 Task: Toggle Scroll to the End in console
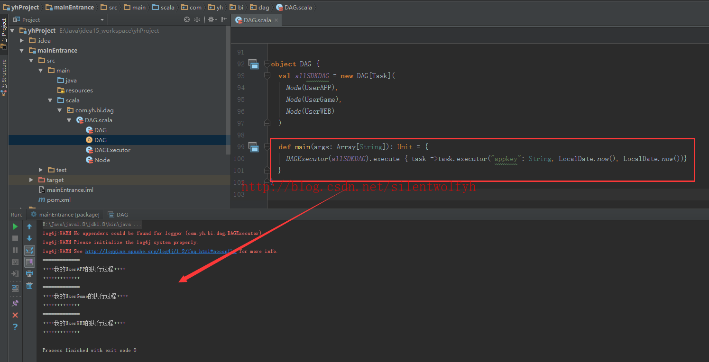(x=29, y=262)
